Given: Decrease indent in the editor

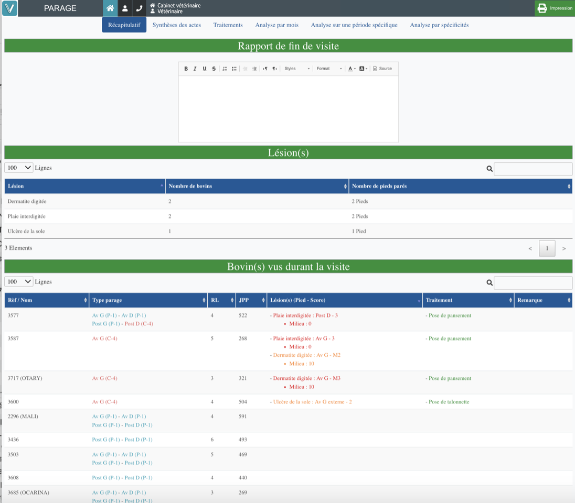Looking at the screenshot, I should click(x=245, y=69).
